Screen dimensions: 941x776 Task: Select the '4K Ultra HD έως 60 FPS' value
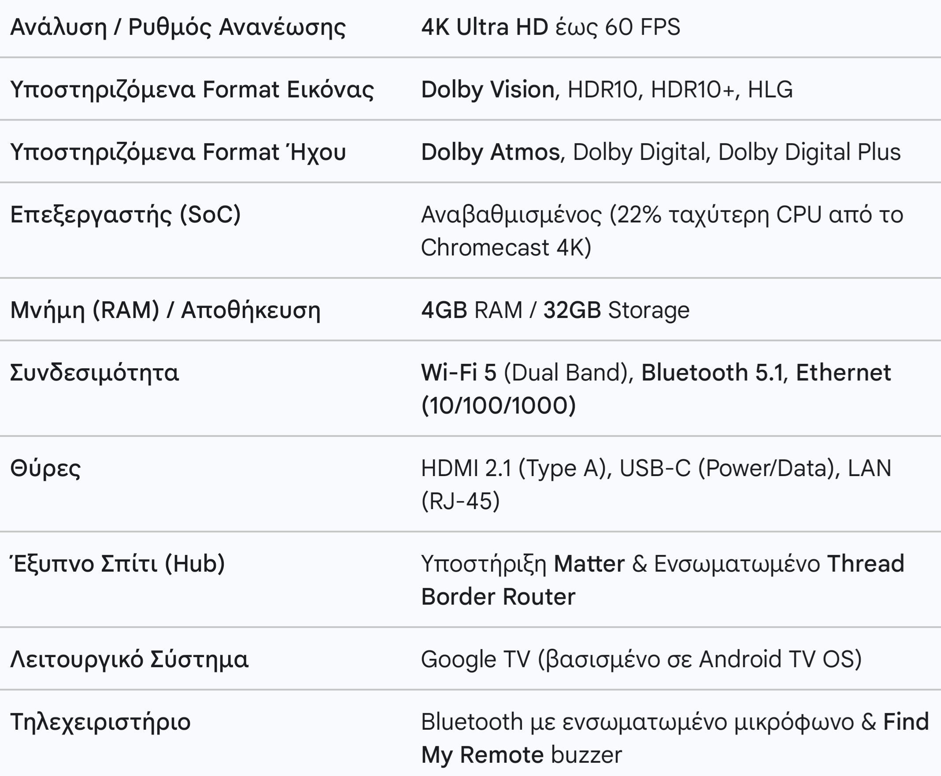551,27
